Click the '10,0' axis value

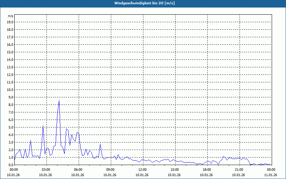click(10, 90)
